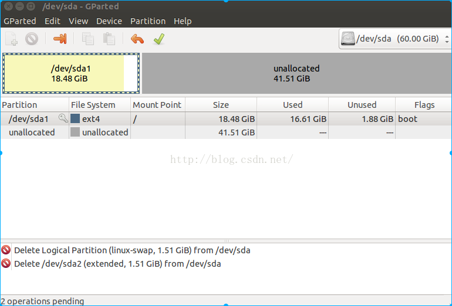Image resolution: width=452 pixels, height=306 pixels.
Task: Click the Delete partition toolbar icon
Action: point(32,39)
